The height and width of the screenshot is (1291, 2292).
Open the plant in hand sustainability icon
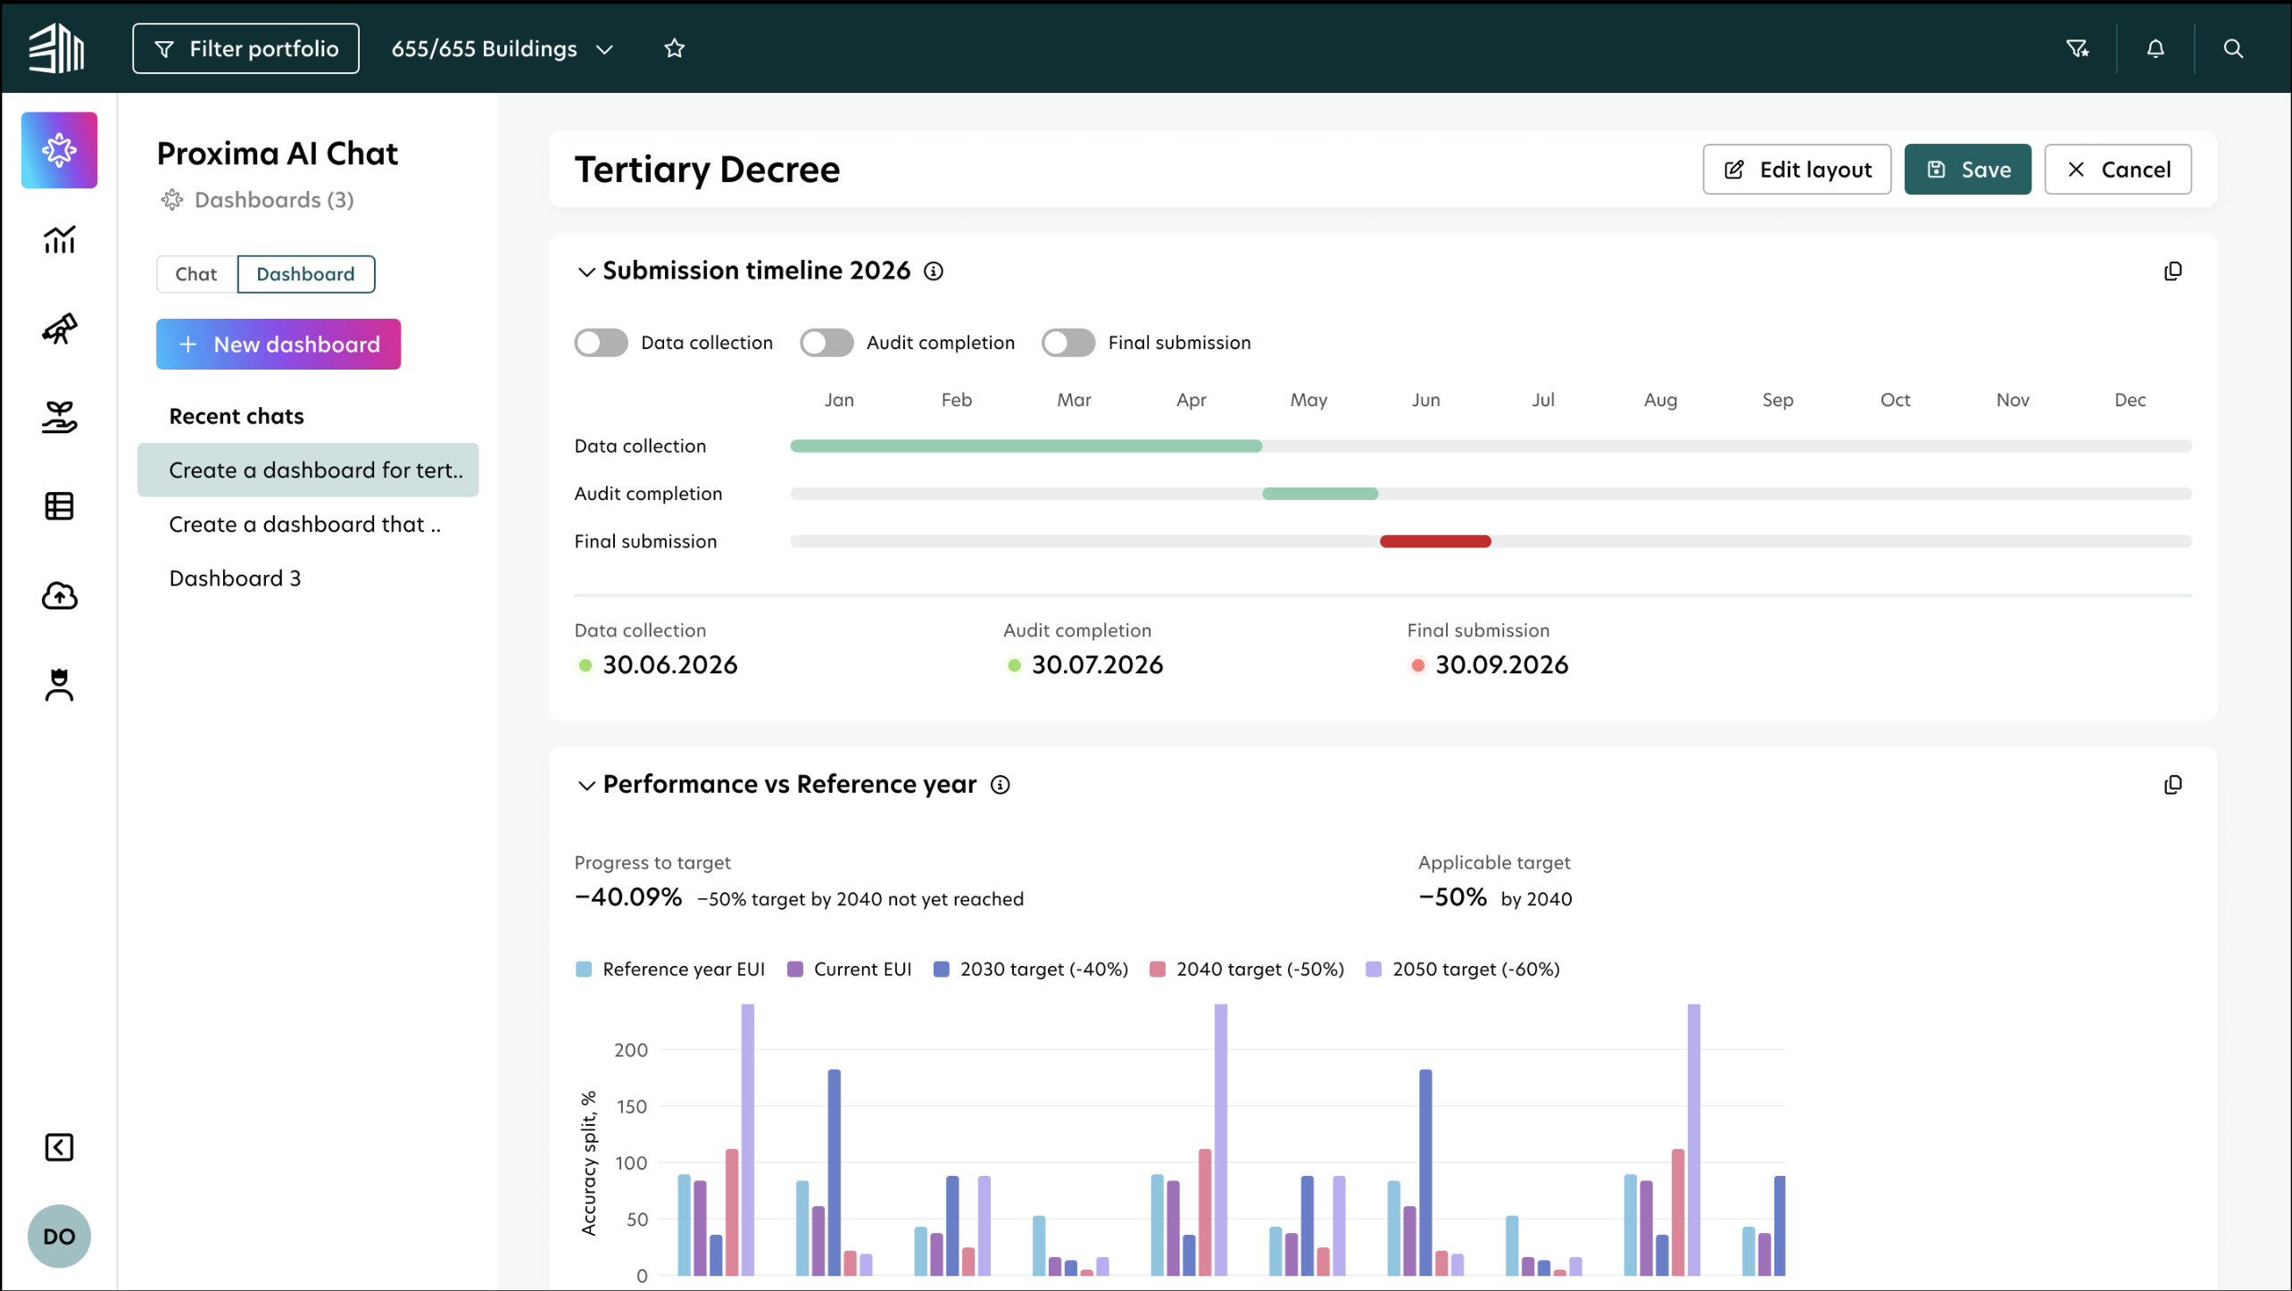[x=59, y=417]
